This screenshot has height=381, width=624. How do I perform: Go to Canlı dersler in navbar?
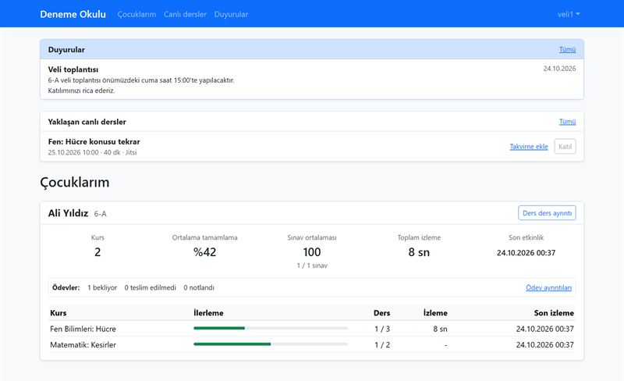point(185,14)
